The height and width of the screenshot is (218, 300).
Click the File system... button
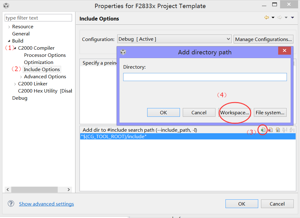pos(270,112)
